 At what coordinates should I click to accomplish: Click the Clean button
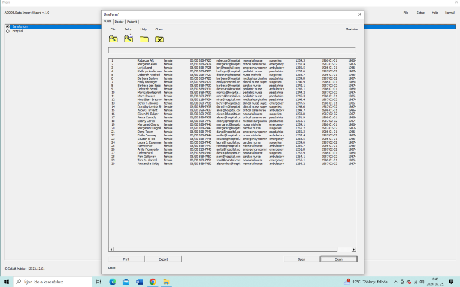pyautogui.click(x=338, y=259)
